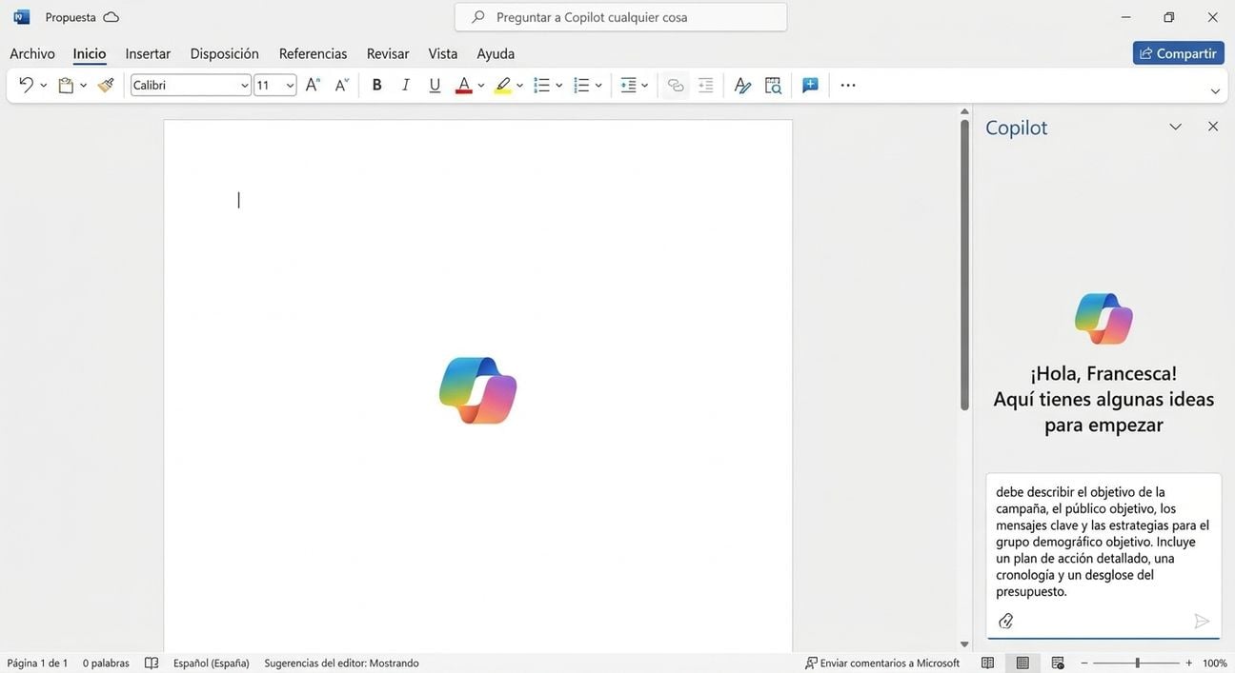
Task: Switch to Read Mode view icon
Action: (988, 663)
